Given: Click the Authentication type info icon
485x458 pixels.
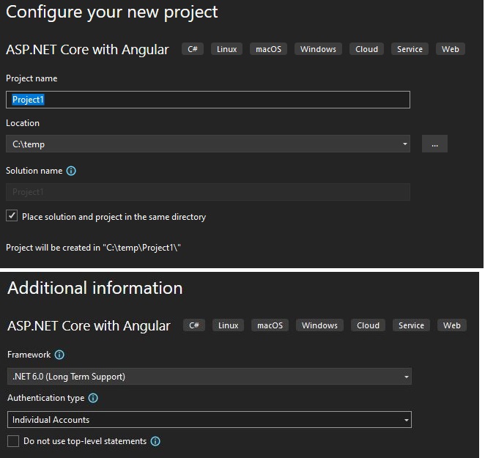Looking at the screenshot, I should point(93,398).
